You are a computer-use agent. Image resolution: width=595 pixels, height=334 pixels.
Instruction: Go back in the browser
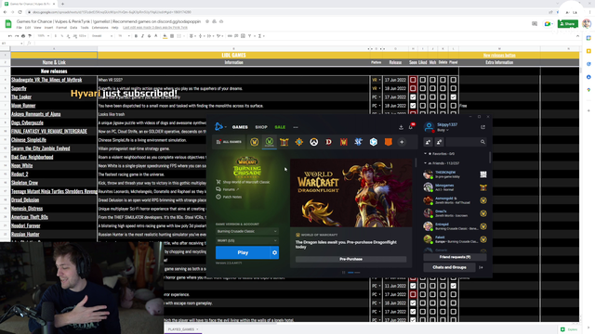pos(5,12)
